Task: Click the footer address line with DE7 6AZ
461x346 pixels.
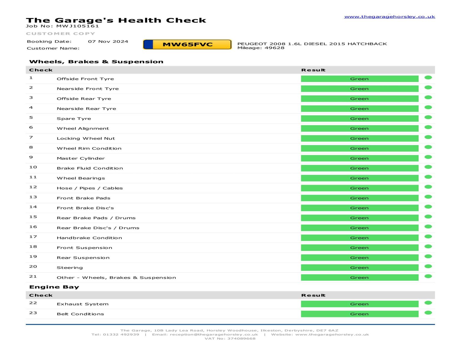Action: (x=229, y=330)
